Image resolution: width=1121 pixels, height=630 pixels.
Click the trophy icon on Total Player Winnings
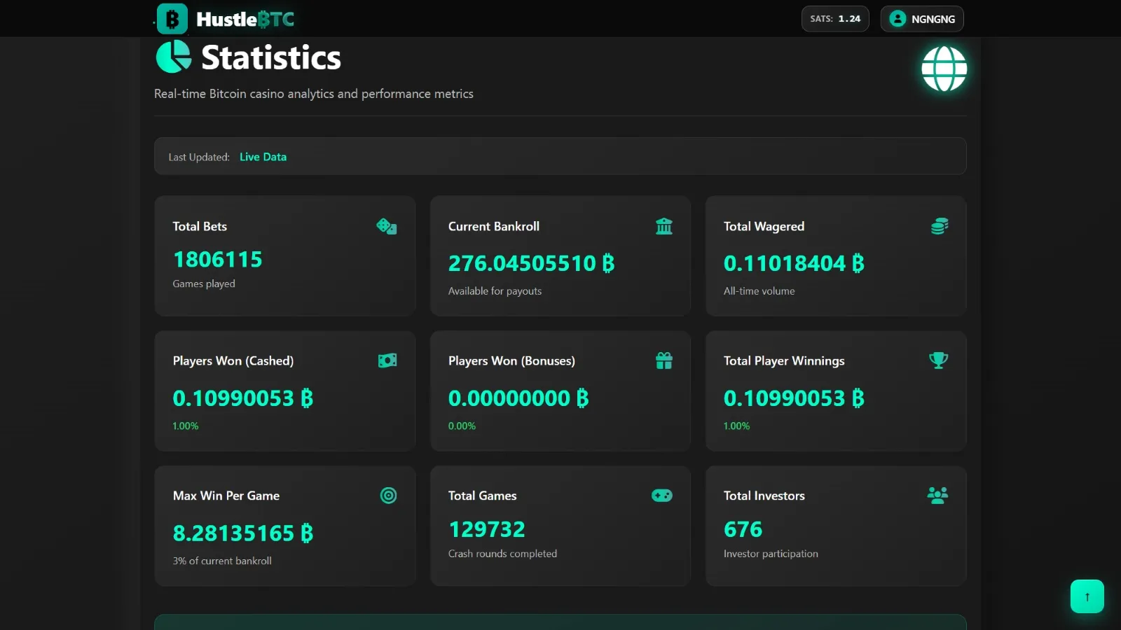click(x=938, y=360)
